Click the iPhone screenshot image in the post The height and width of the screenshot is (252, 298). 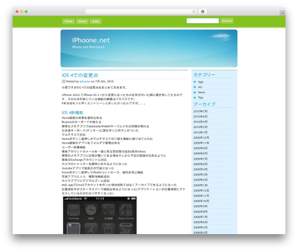click(100, 215)
